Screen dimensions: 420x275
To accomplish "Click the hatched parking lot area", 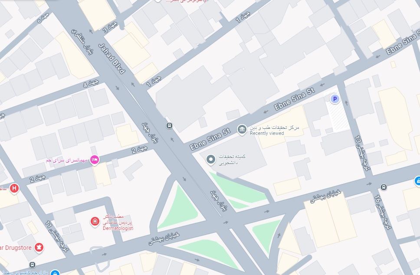I will (338, 116).
